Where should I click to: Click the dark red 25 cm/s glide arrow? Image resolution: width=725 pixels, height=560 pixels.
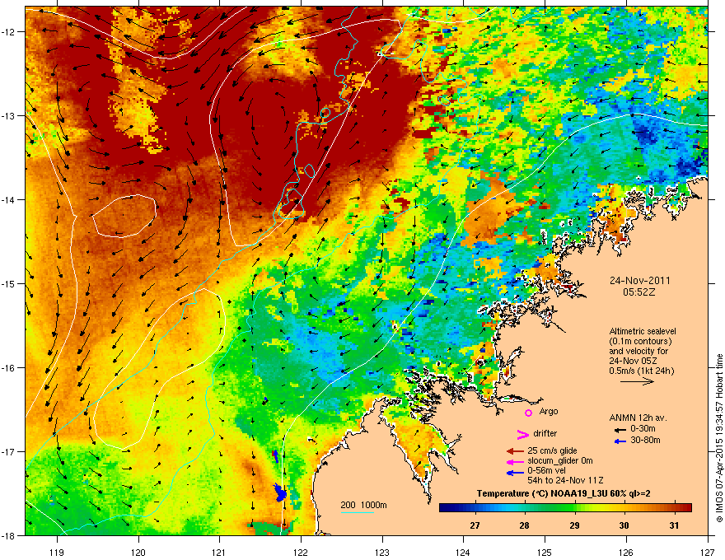[x=515, y=451]
